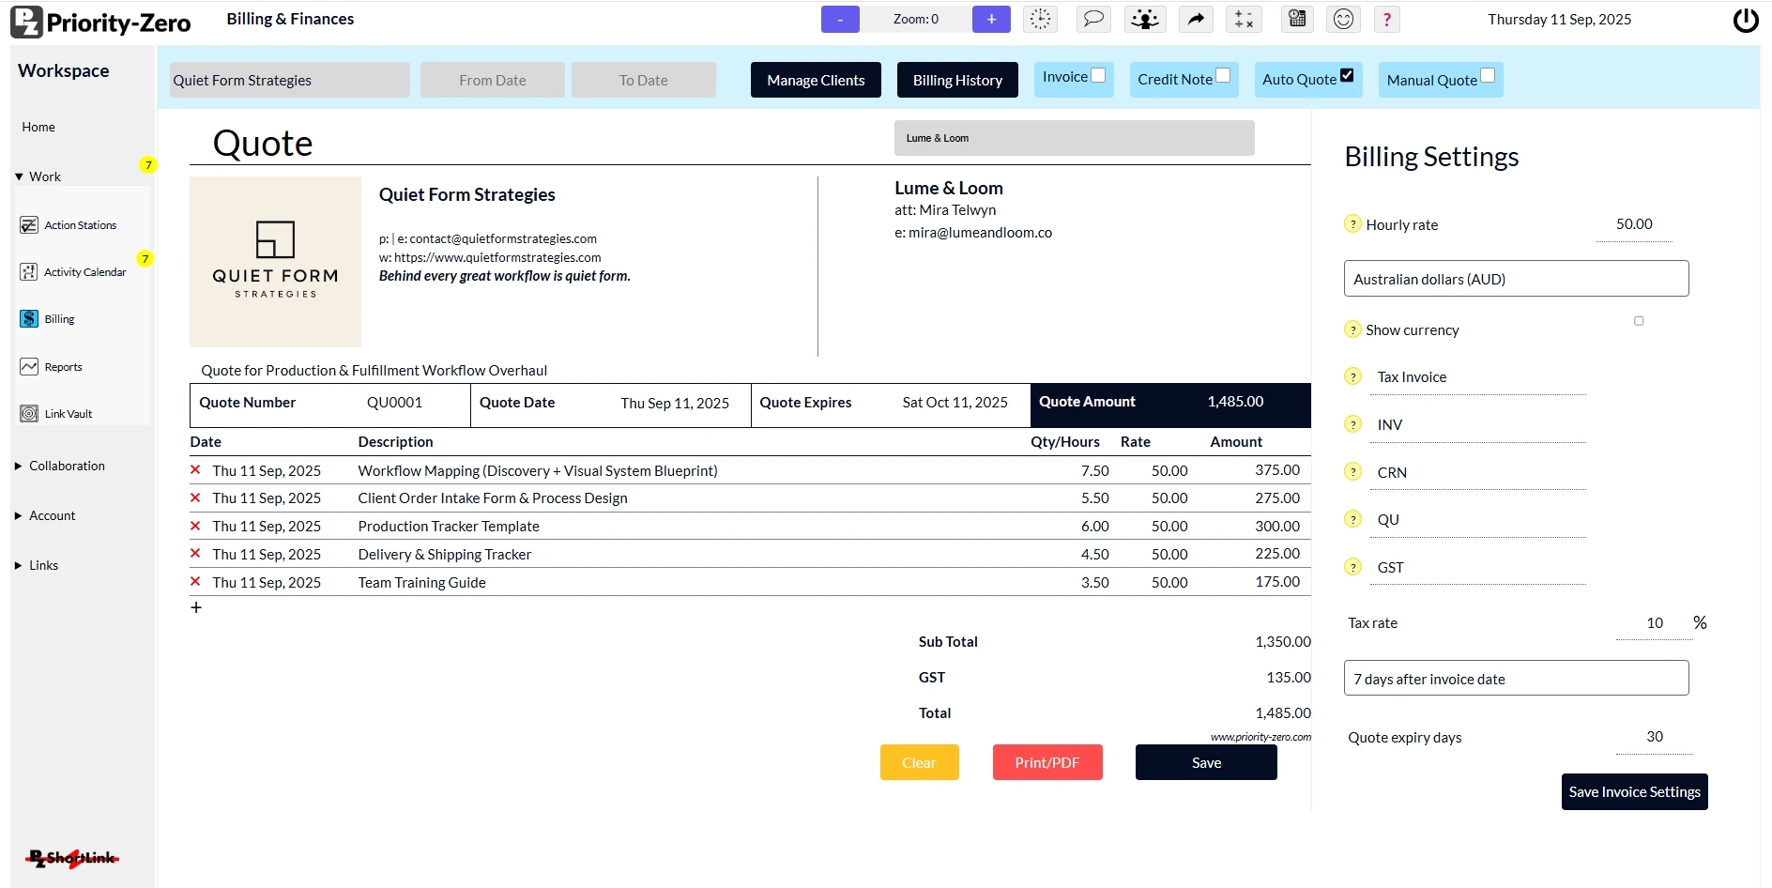Click the Hourly rate help icon
1772x888 pixels.
(1352, 224)
